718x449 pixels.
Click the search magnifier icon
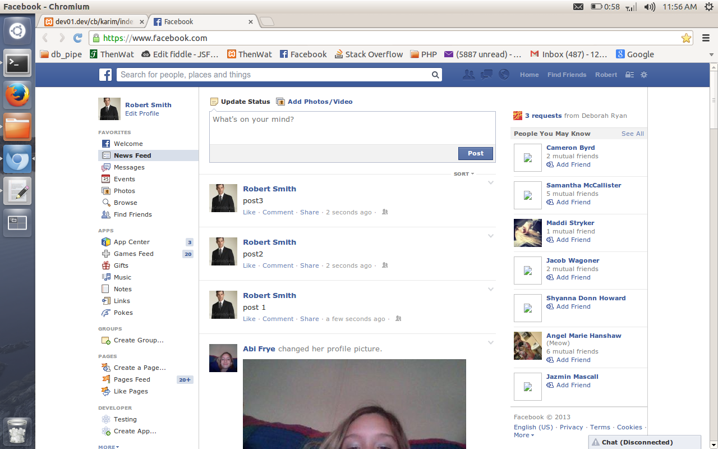pos(435,74)
